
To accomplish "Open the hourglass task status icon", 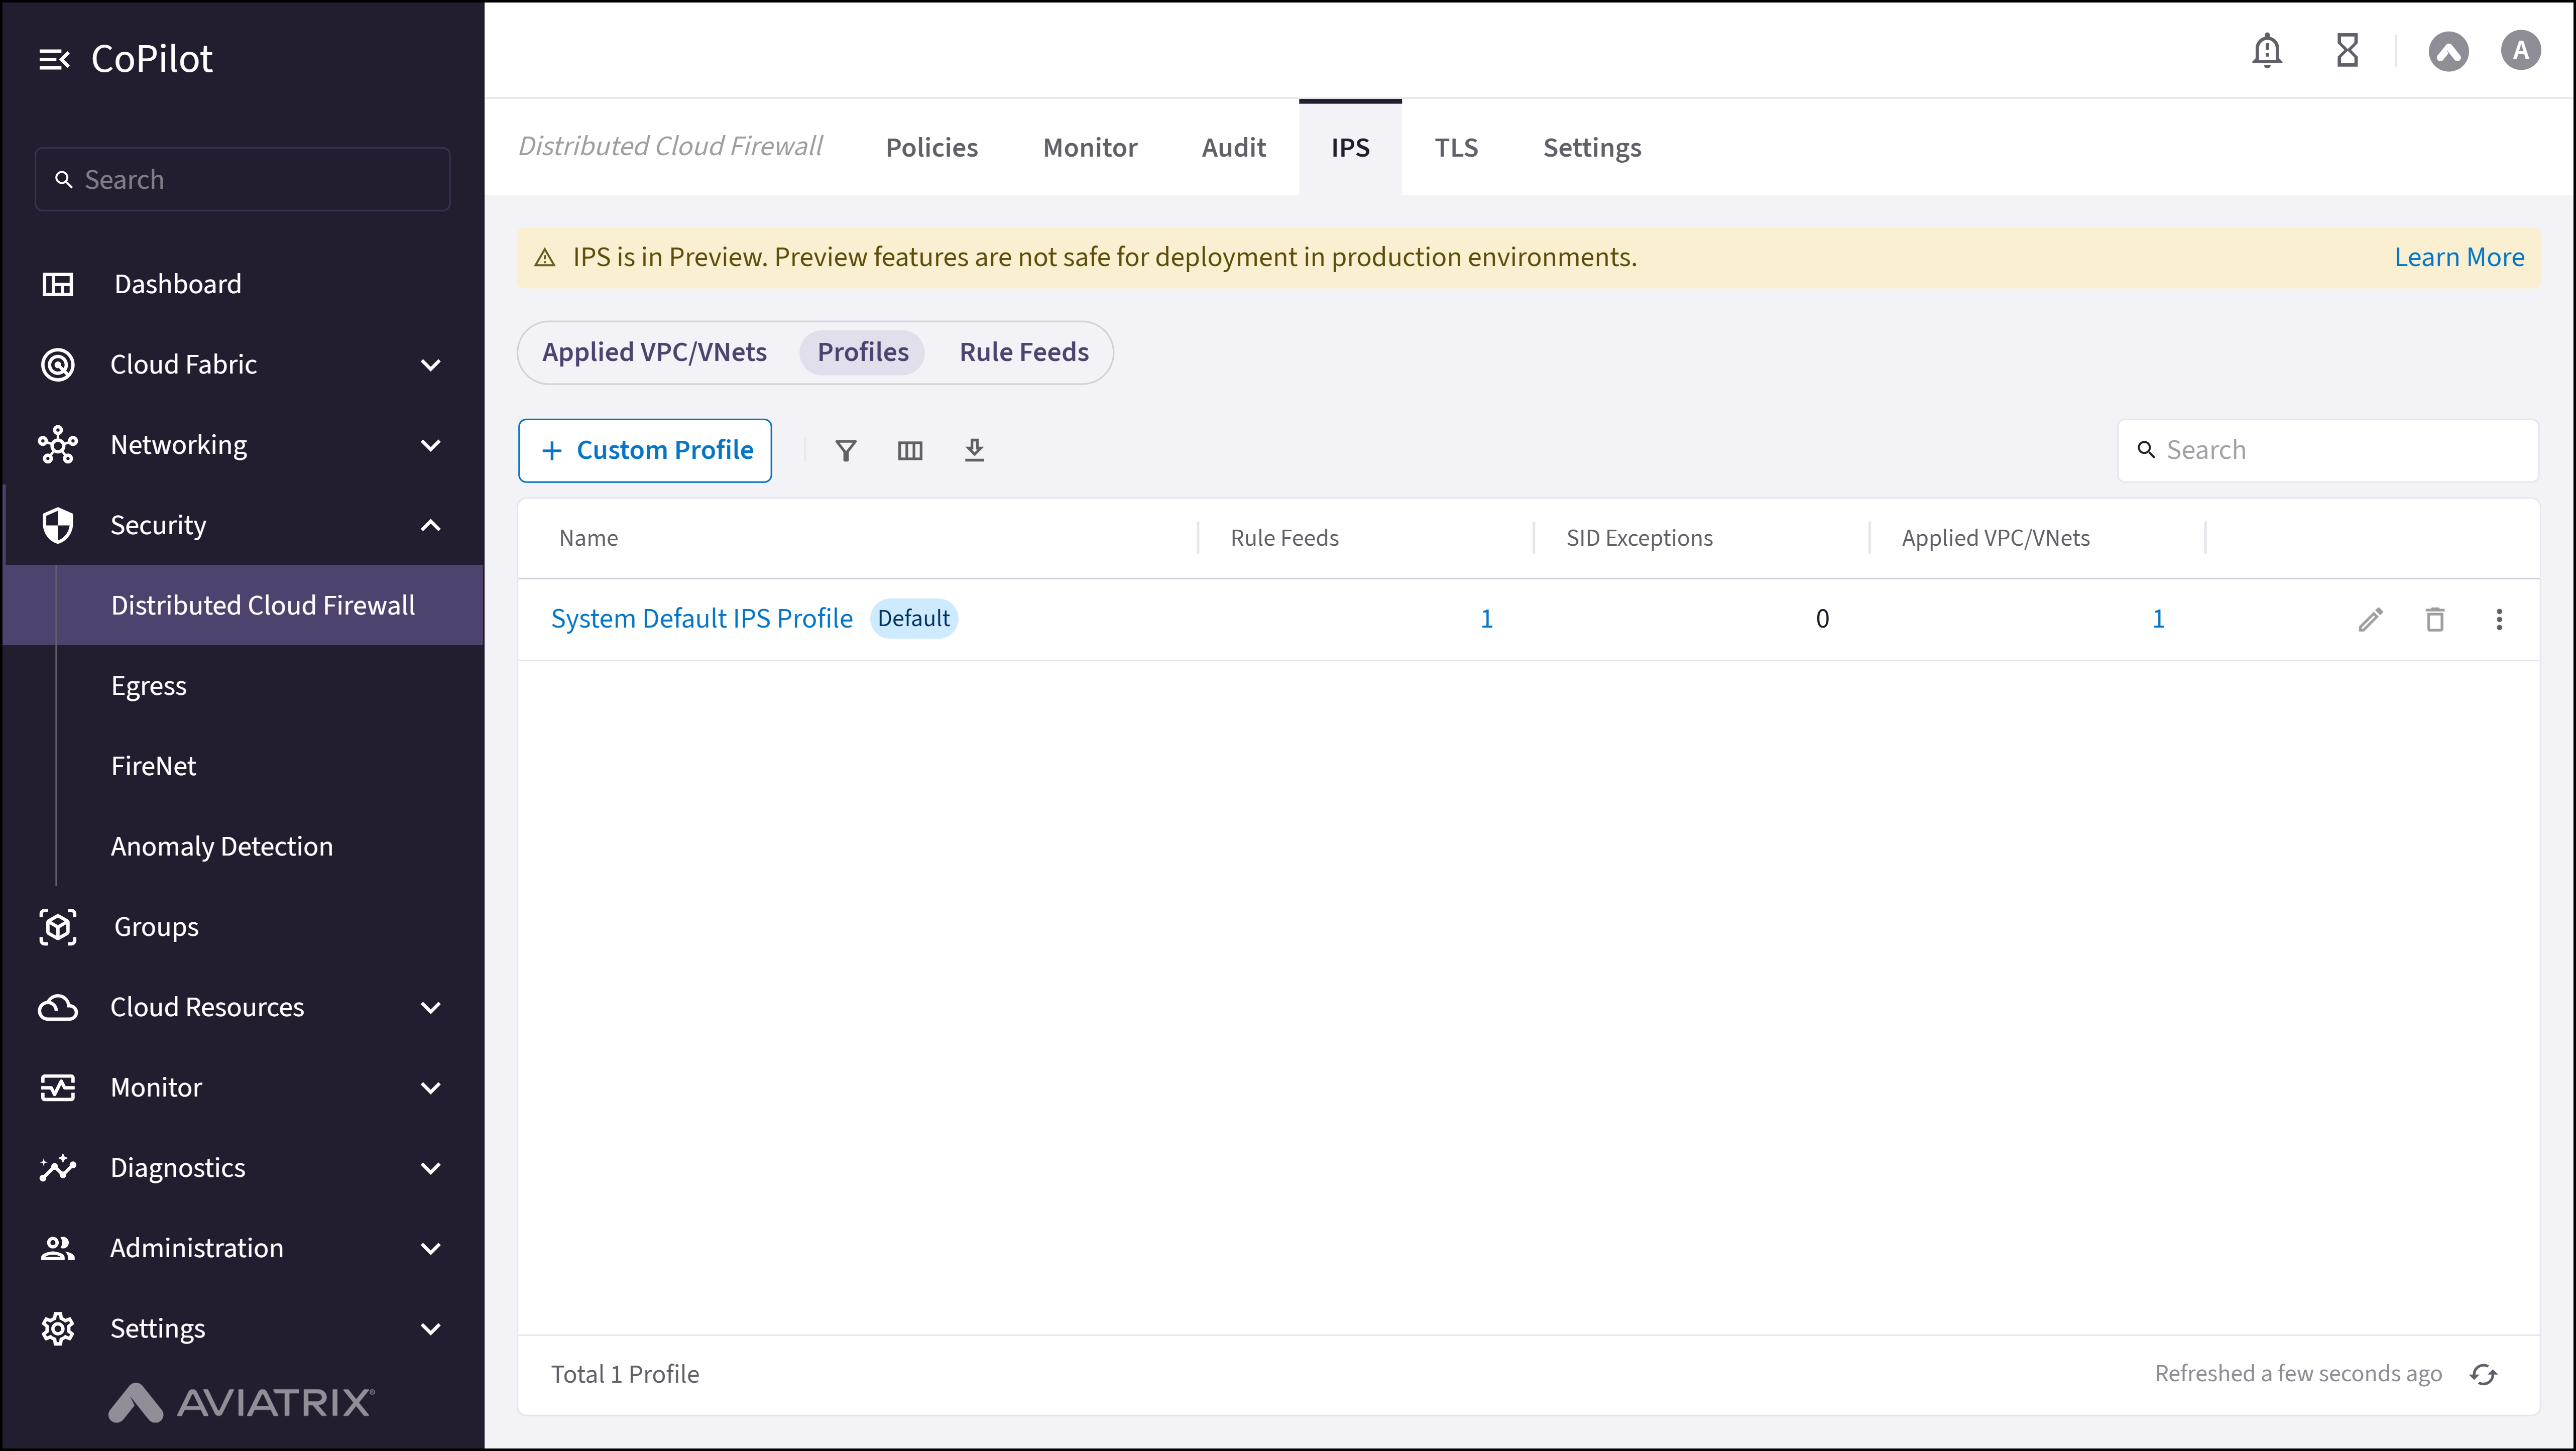I will pyautogui.click(x=2347, y=50).
